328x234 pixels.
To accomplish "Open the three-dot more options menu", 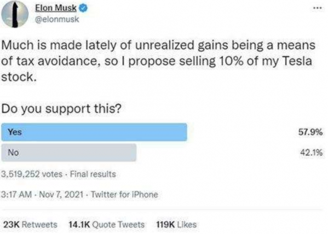I will pos(318,8).
